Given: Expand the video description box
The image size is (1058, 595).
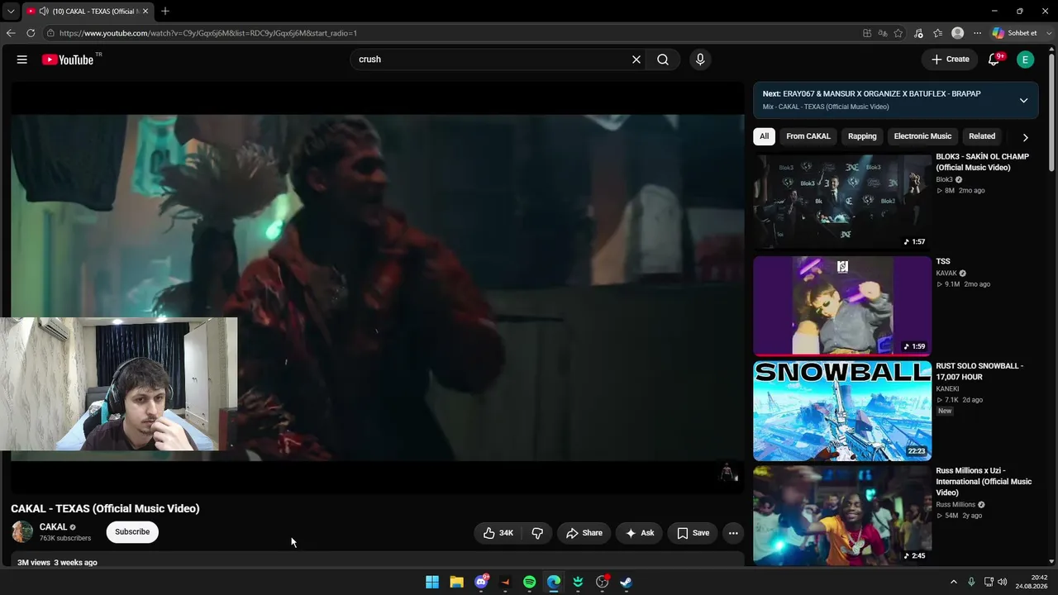Looking at the screenshot, I should point(378,560).
